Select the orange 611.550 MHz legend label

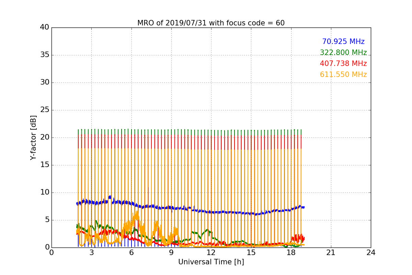[x=343, y=75]
